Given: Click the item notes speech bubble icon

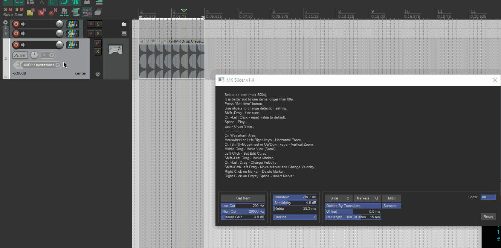Looking at the screenshot, I should [153, 41].
